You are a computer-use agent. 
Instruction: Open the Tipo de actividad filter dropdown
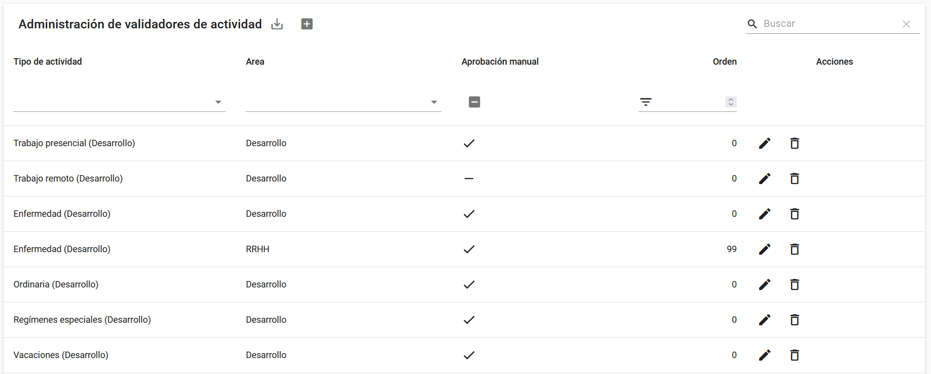pyautogui.click(x=218, y=102)
